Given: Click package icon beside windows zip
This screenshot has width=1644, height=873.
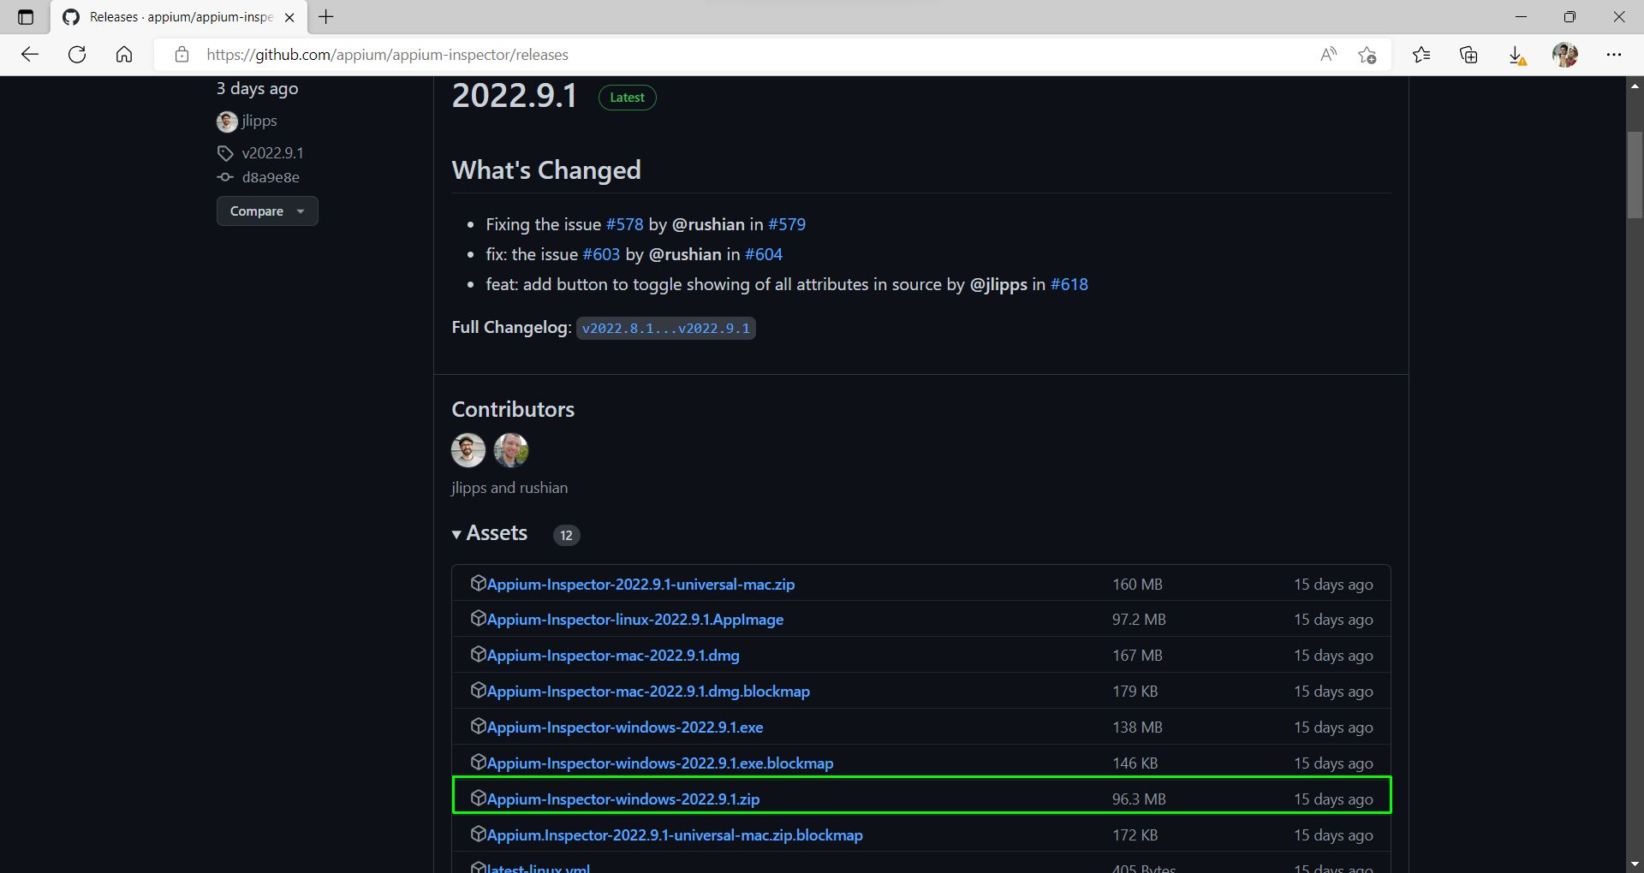Looking at the screenshot, I should [478, 799].
